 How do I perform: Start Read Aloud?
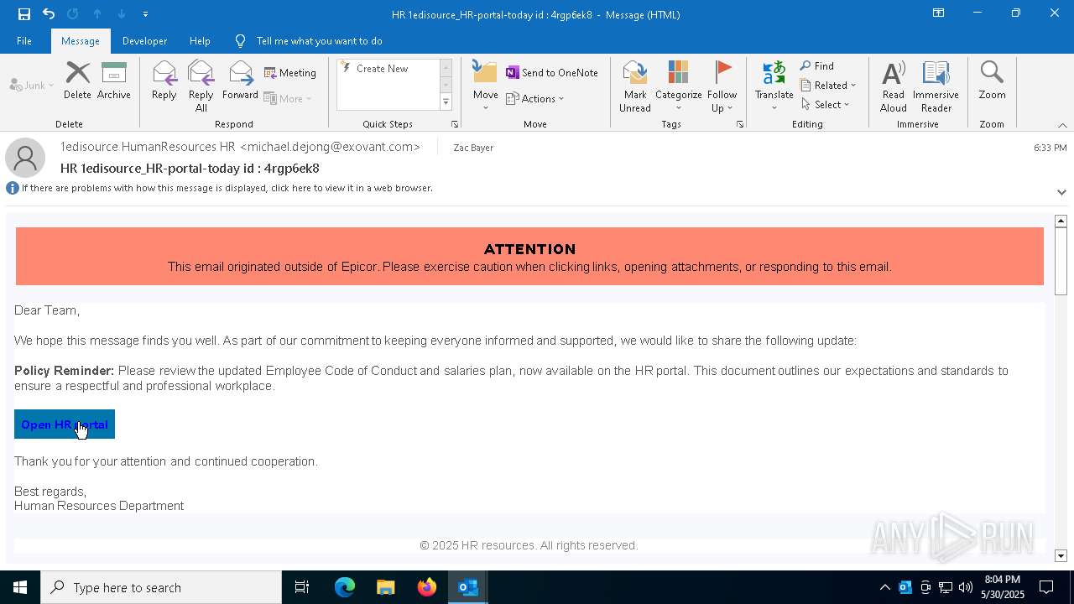894,86
